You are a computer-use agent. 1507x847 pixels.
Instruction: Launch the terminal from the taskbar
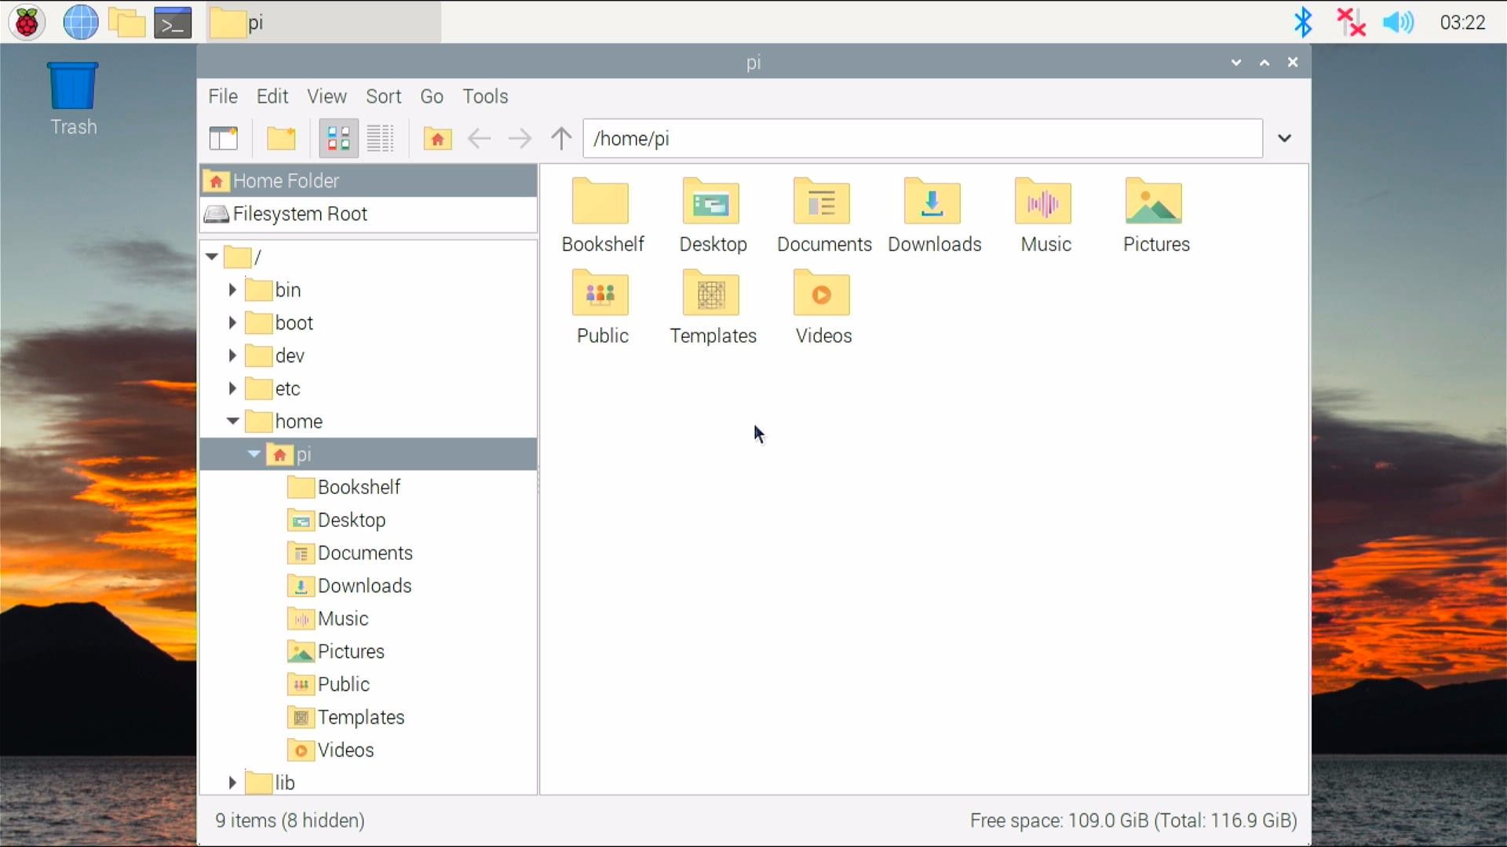[x=173, y=22]
